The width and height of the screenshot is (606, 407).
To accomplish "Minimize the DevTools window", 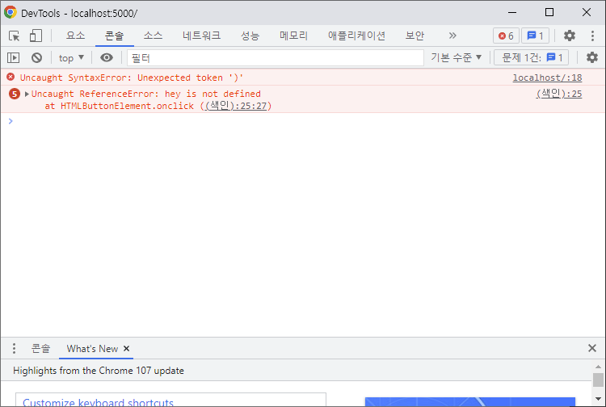I will pyautogui.click(x=512, y=12).
